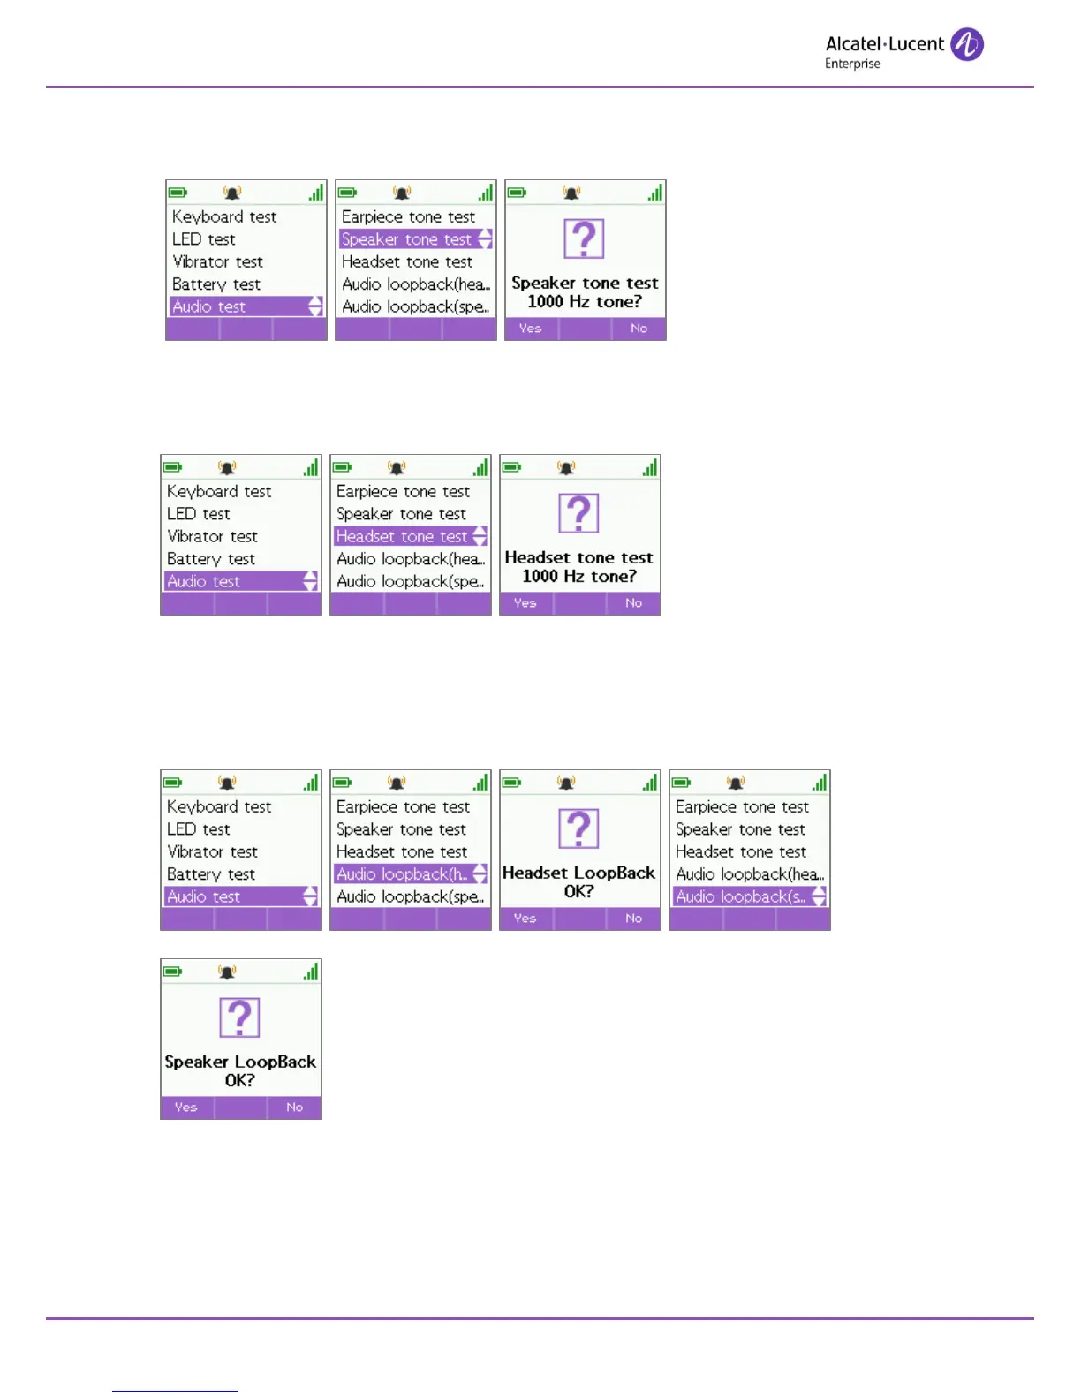Click up/down arrows beside highlighted Audio loopback(h..

(480, 874)
